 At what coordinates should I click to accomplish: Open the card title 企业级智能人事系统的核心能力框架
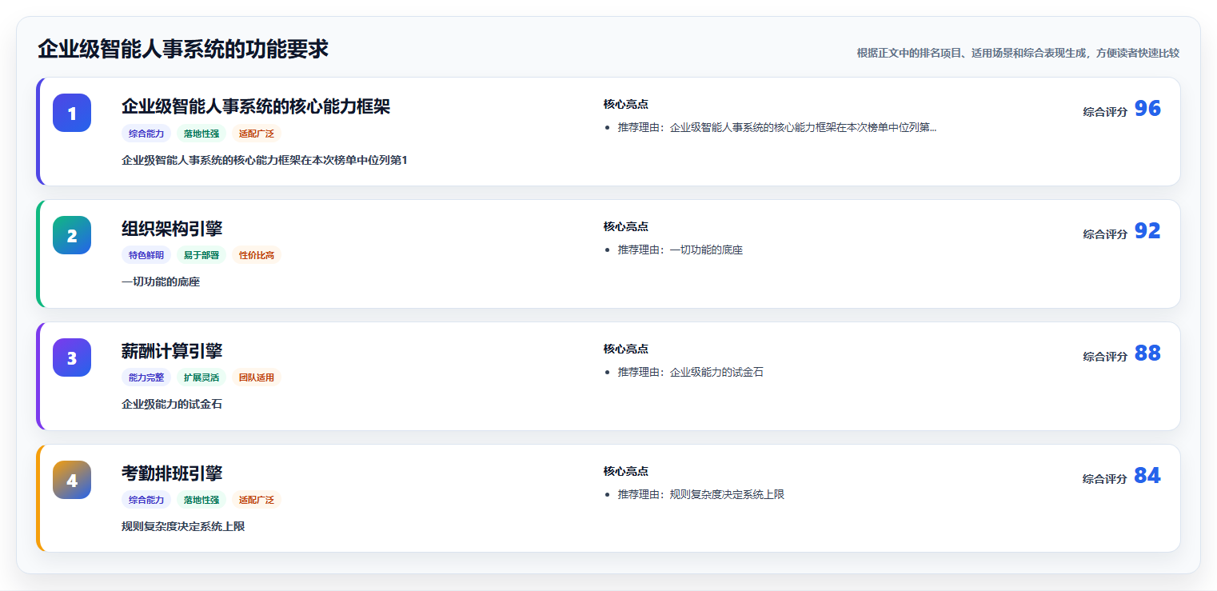pyautogui.click(x=256, y=106)
